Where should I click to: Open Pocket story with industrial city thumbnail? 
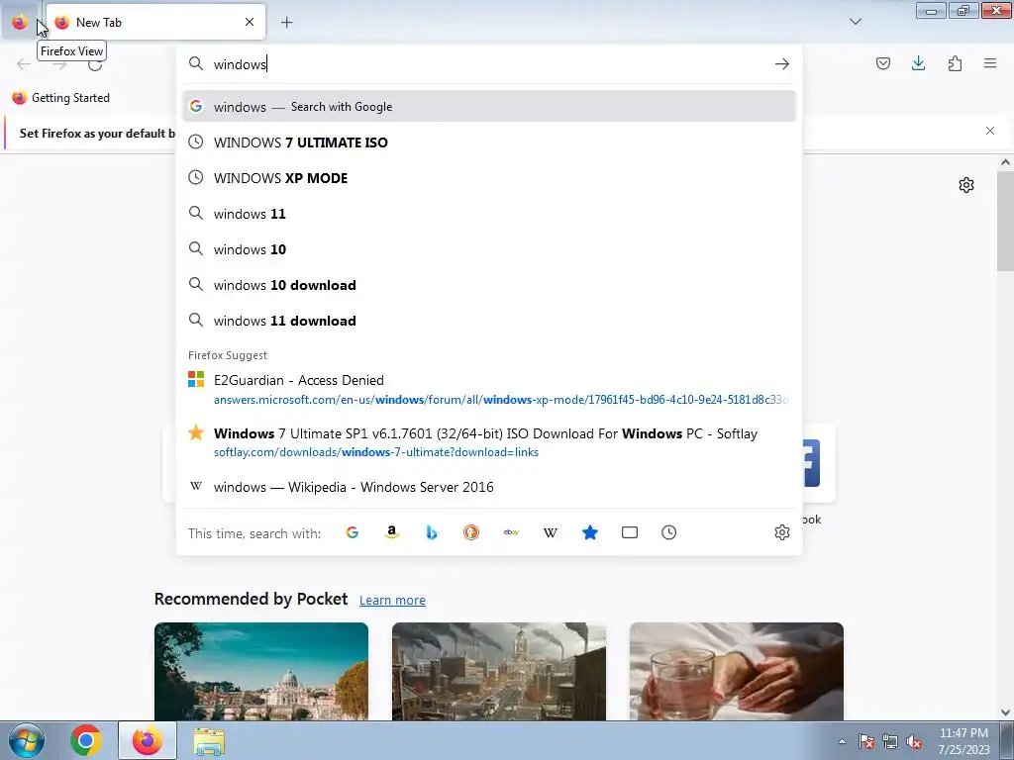point(499,672)
